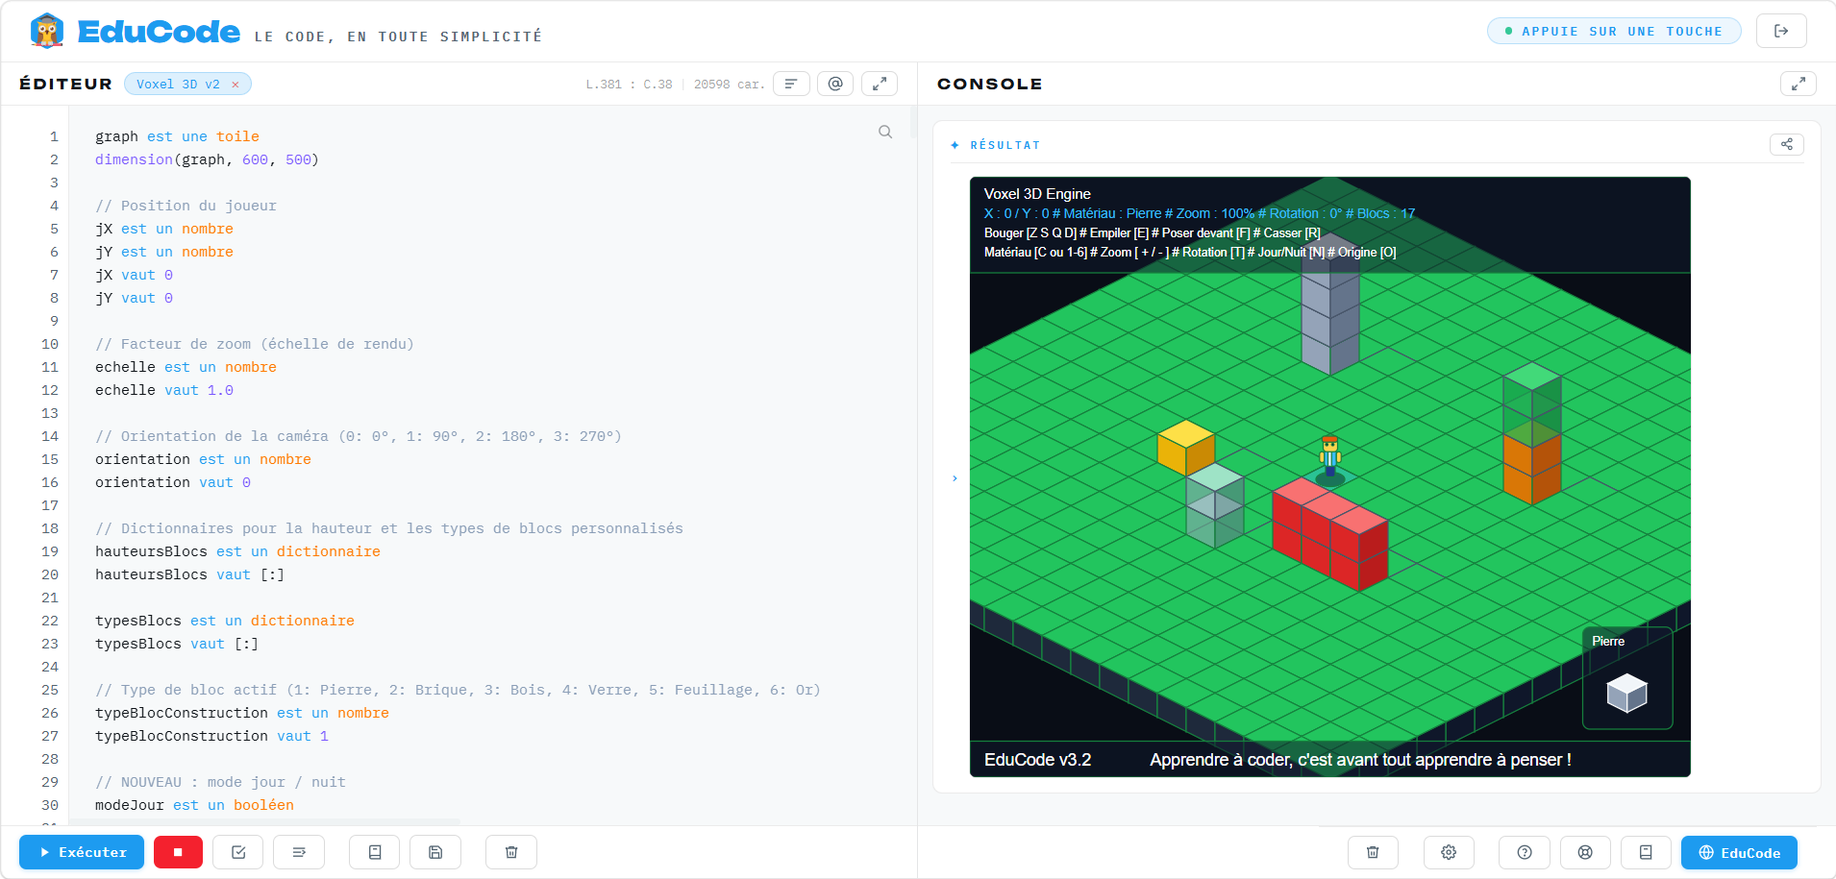The width and height of the screenshot is (1836, 879).
Task: Click the red brick blocks on canvas
Action: (1330, 533)
